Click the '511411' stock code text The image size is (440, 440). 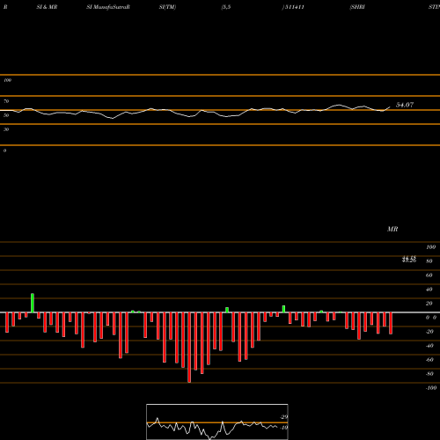pos(294,7)
